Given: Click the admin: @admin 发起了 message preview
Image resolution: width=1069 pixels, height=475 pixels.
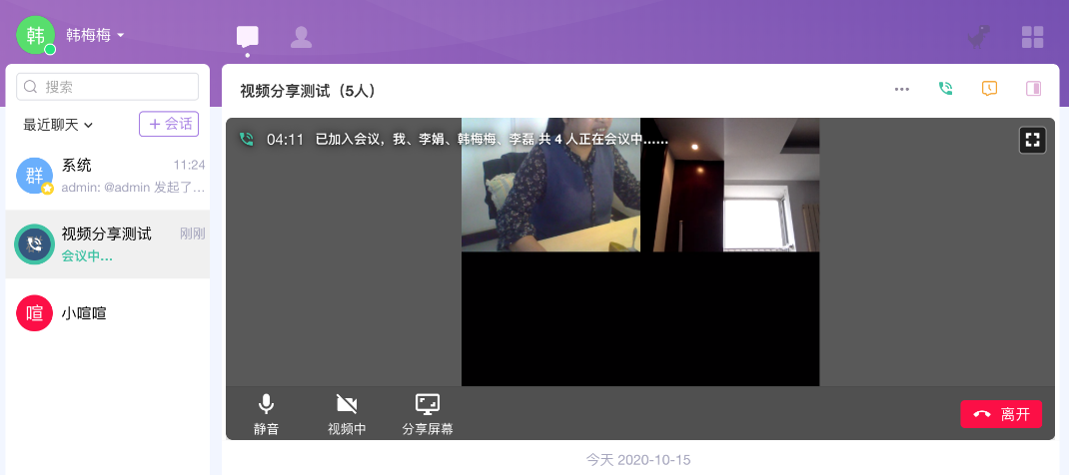Looking at the screenshot, I should click(x=133, y=188).
